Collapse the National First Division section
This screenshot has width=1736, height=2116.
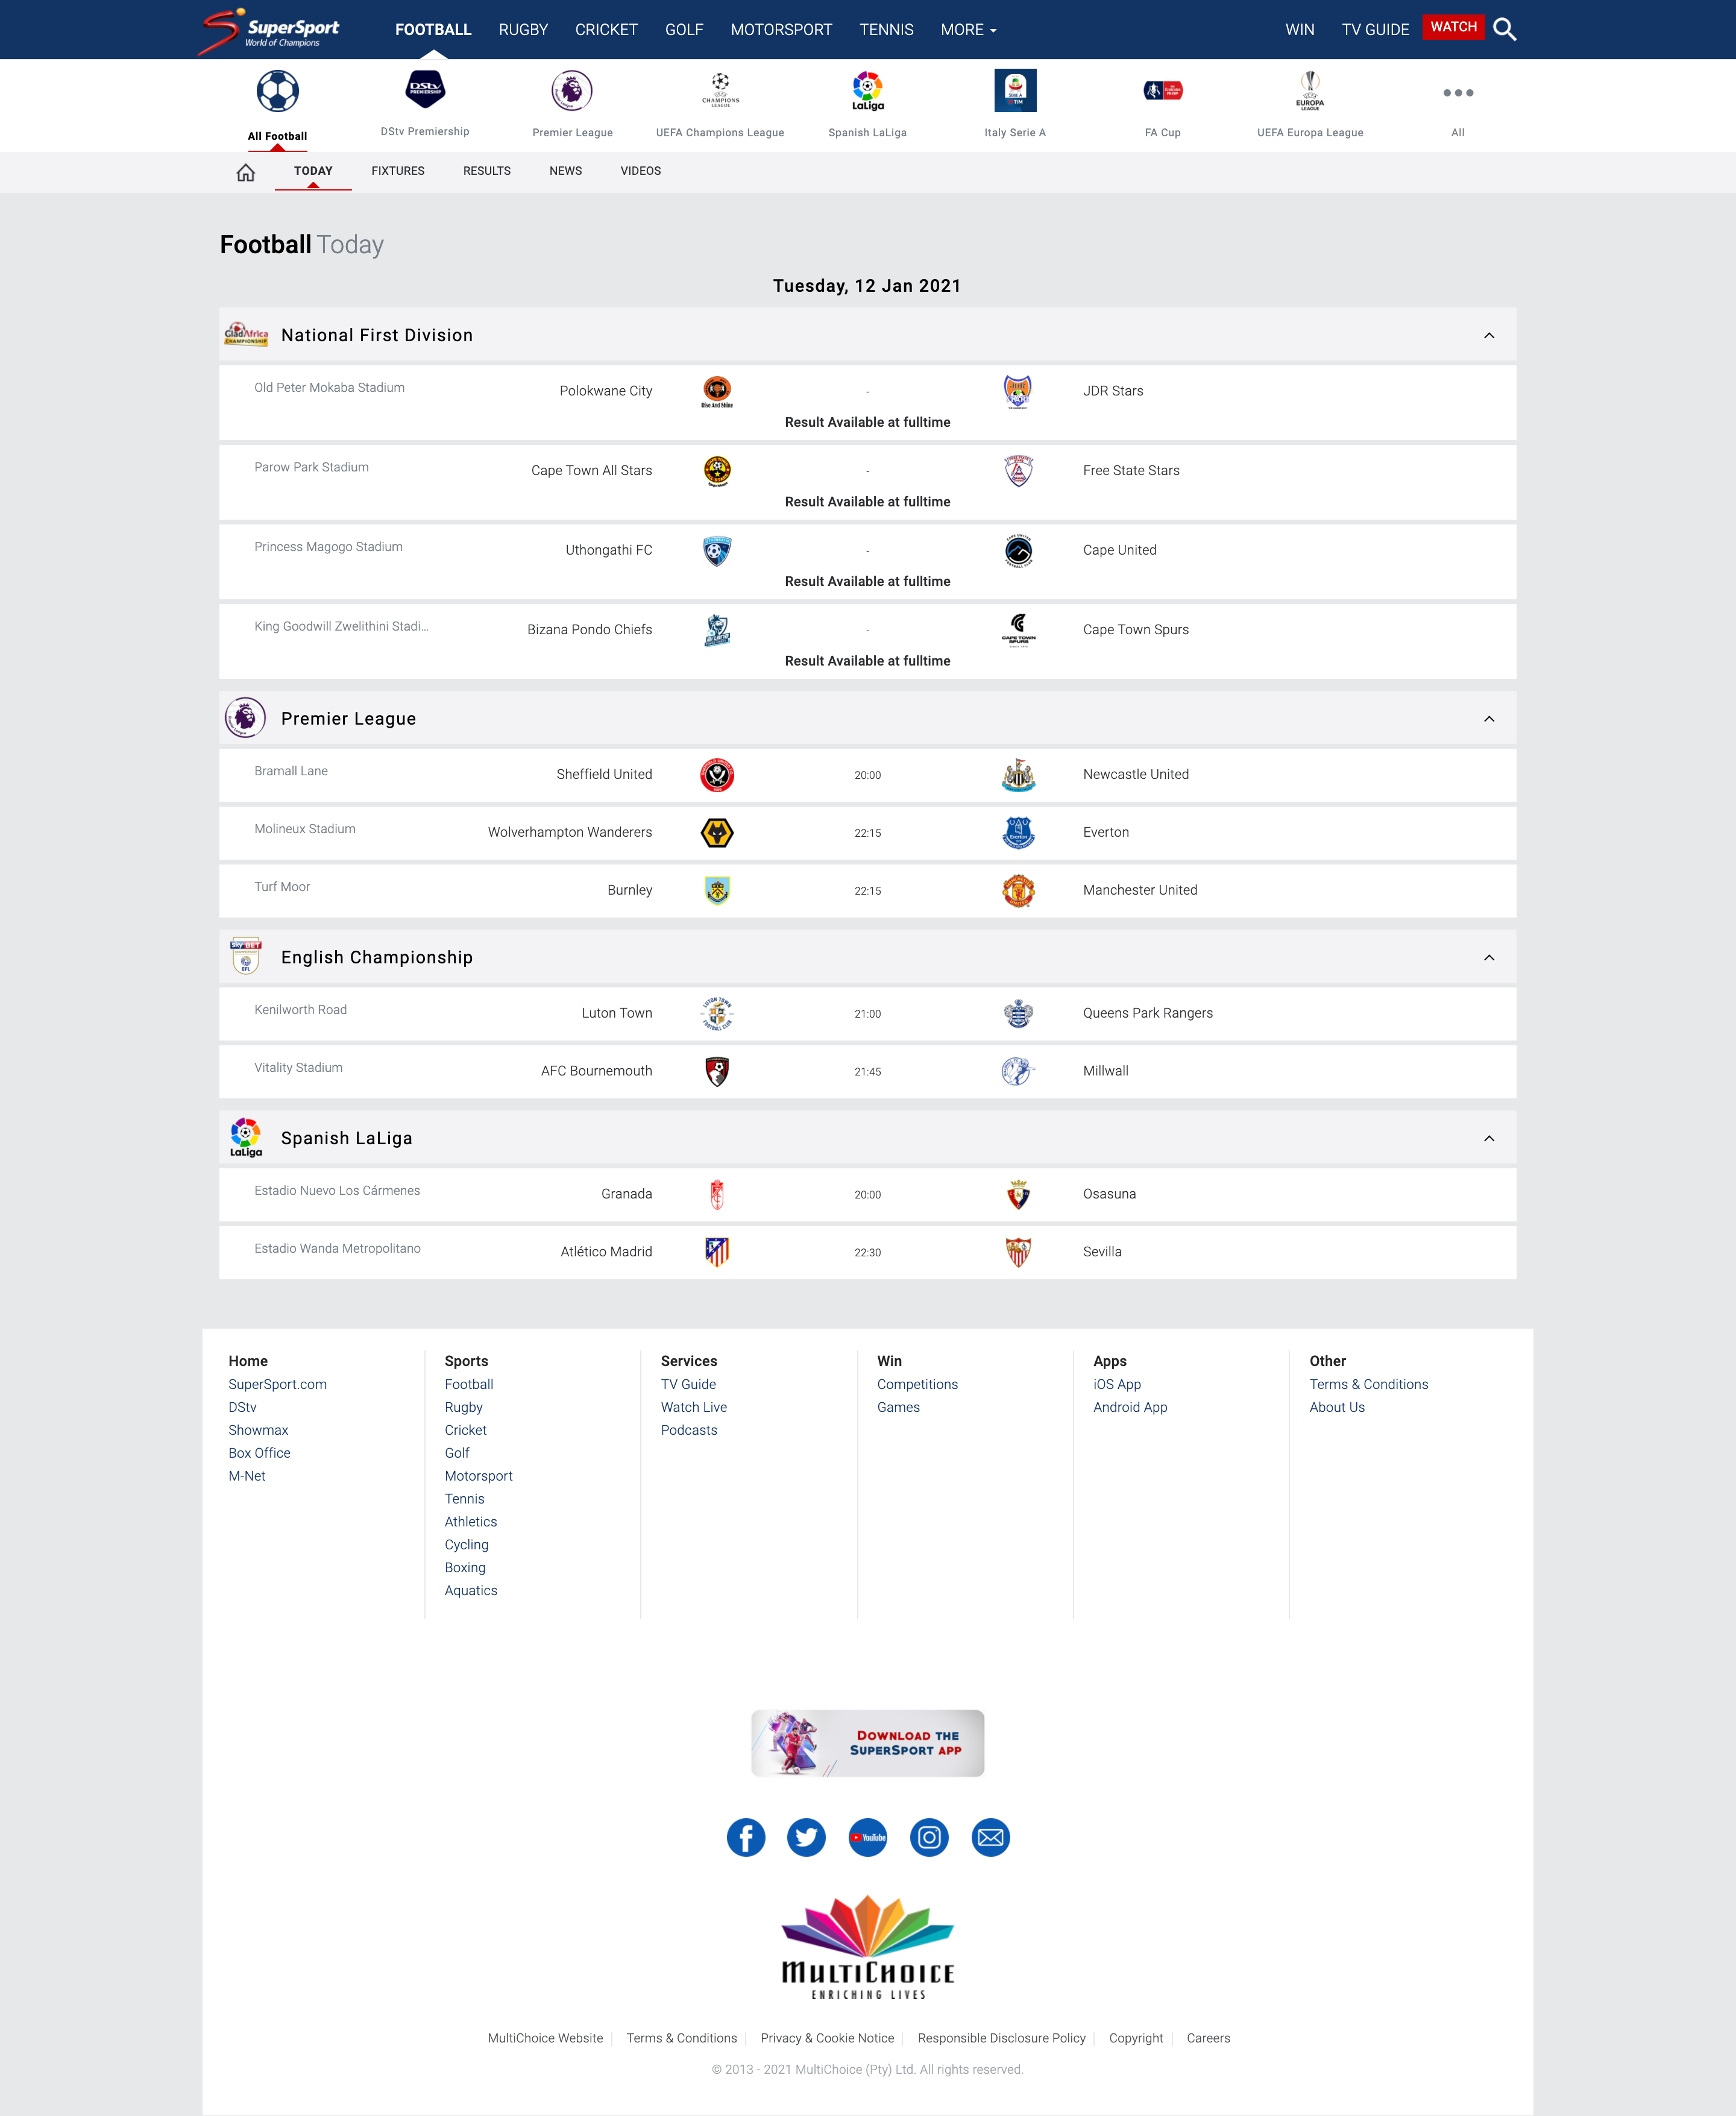(x=1488, y=336)
